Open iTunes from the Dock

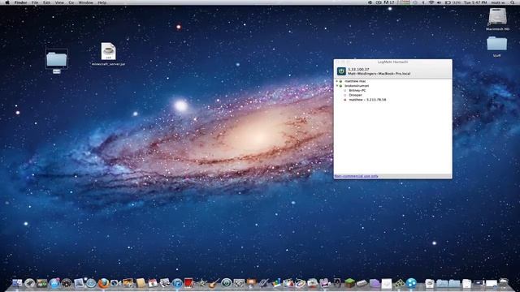click(x=177, y=283)
